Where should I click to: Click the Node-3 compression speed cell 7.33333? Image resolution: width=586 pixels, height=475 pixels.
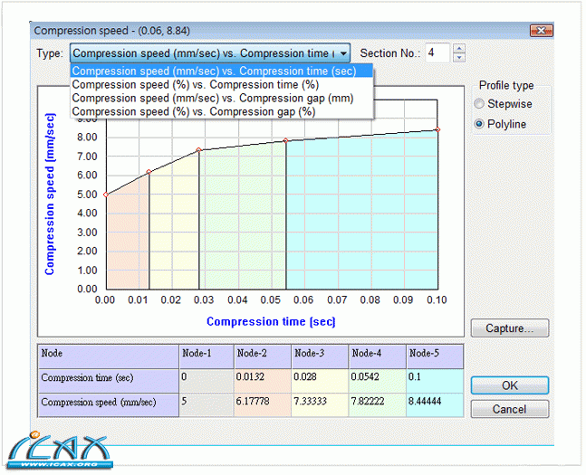pyautogui.click(x=319, y=401)
